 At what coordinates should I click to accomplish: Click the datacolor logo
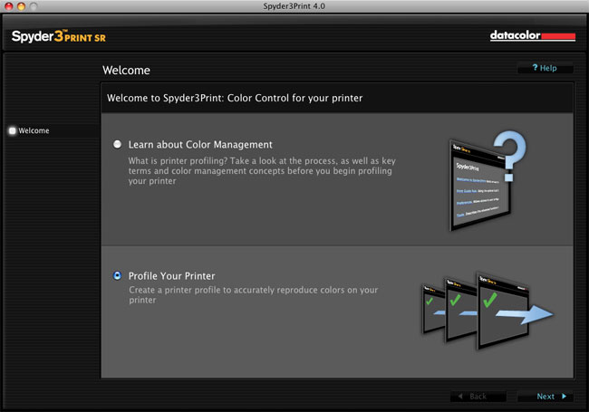click(532, 35)
